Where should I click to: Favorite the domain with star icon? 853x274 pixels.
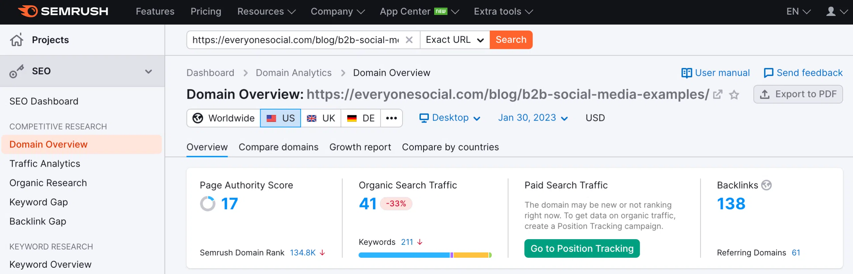[x=734, y=95]
